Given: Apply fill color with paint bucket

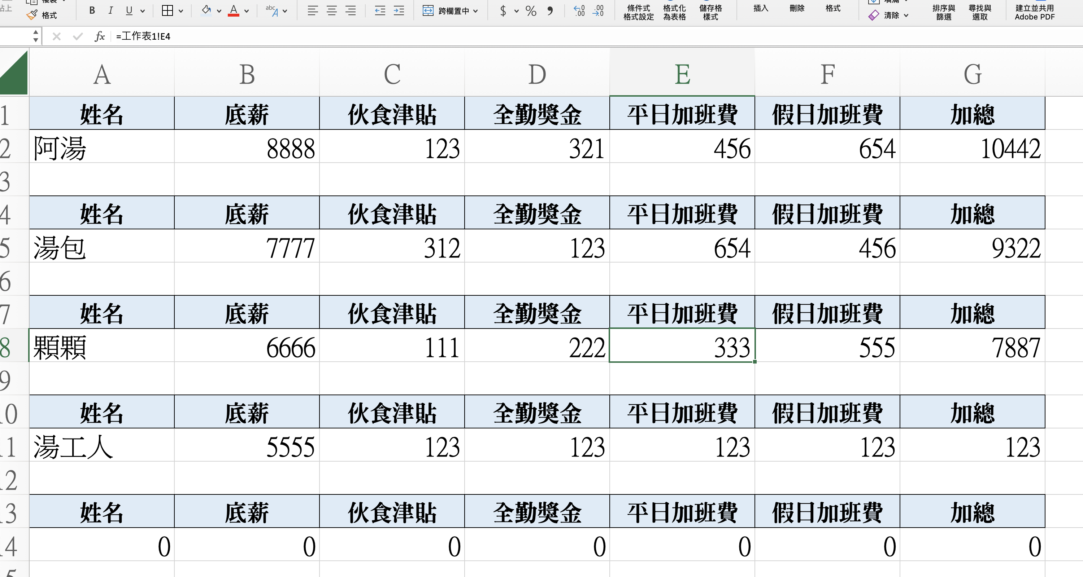Looking at the screenshot, I should 206,11.
